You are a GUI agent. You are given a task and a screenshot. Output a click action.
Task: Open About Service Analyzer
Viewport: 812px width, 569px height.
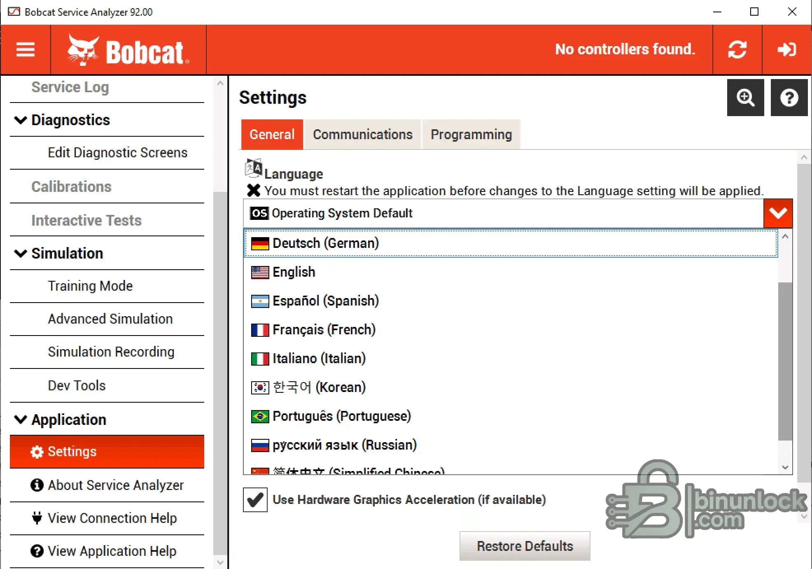click(x=107, y=485)
